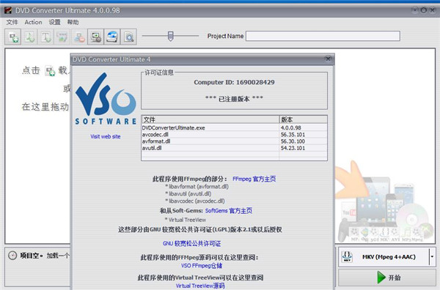The image size is (440, 290).
Task: Click the add subtitle (T) toolbar icon
Action: click(45, 37)
